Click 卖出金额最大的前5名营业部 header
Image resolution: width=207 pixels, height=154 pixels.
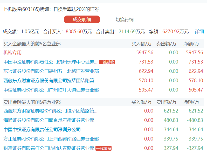[32, 102]
